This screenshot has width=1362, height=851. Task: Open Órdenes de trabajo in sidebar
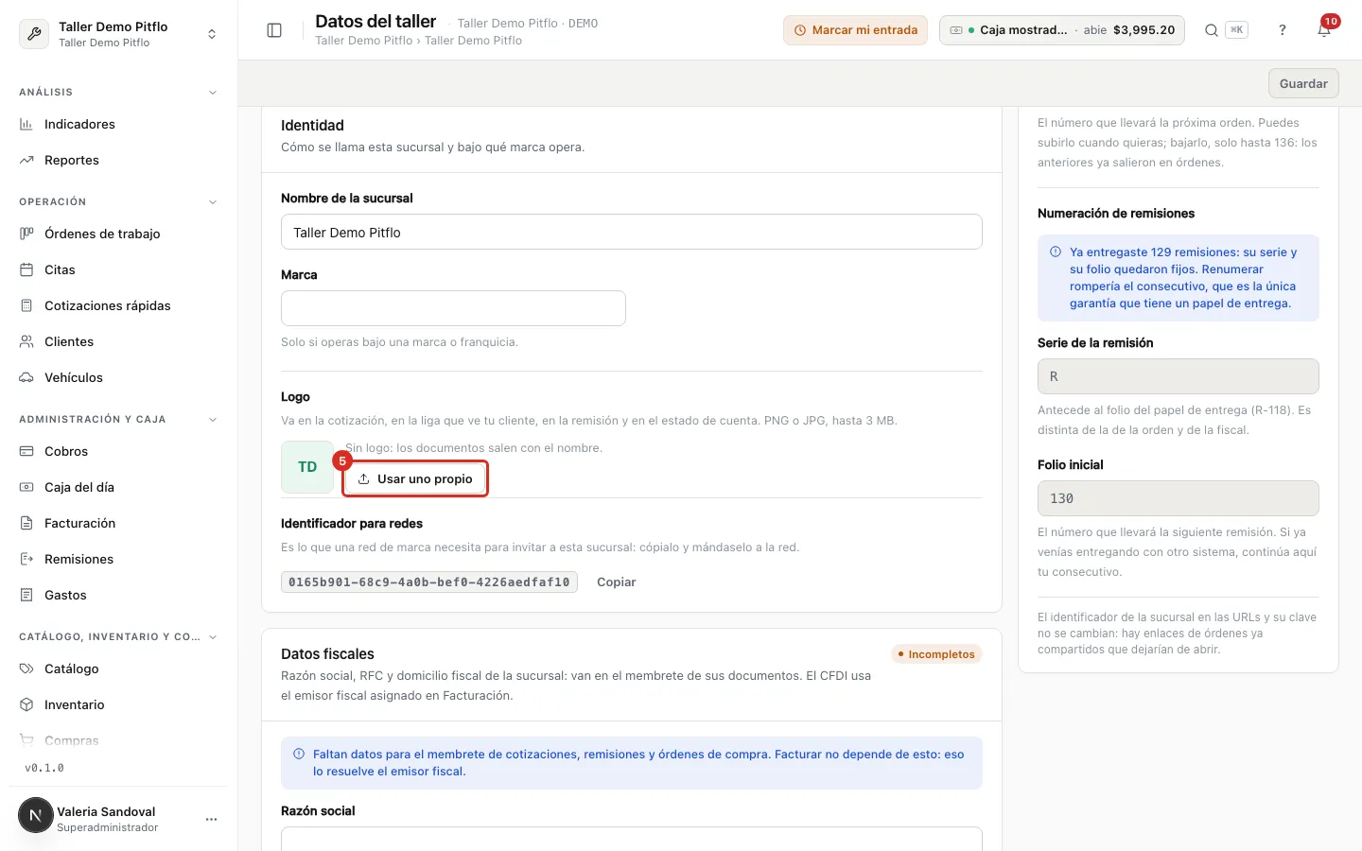tap(102, 234)
